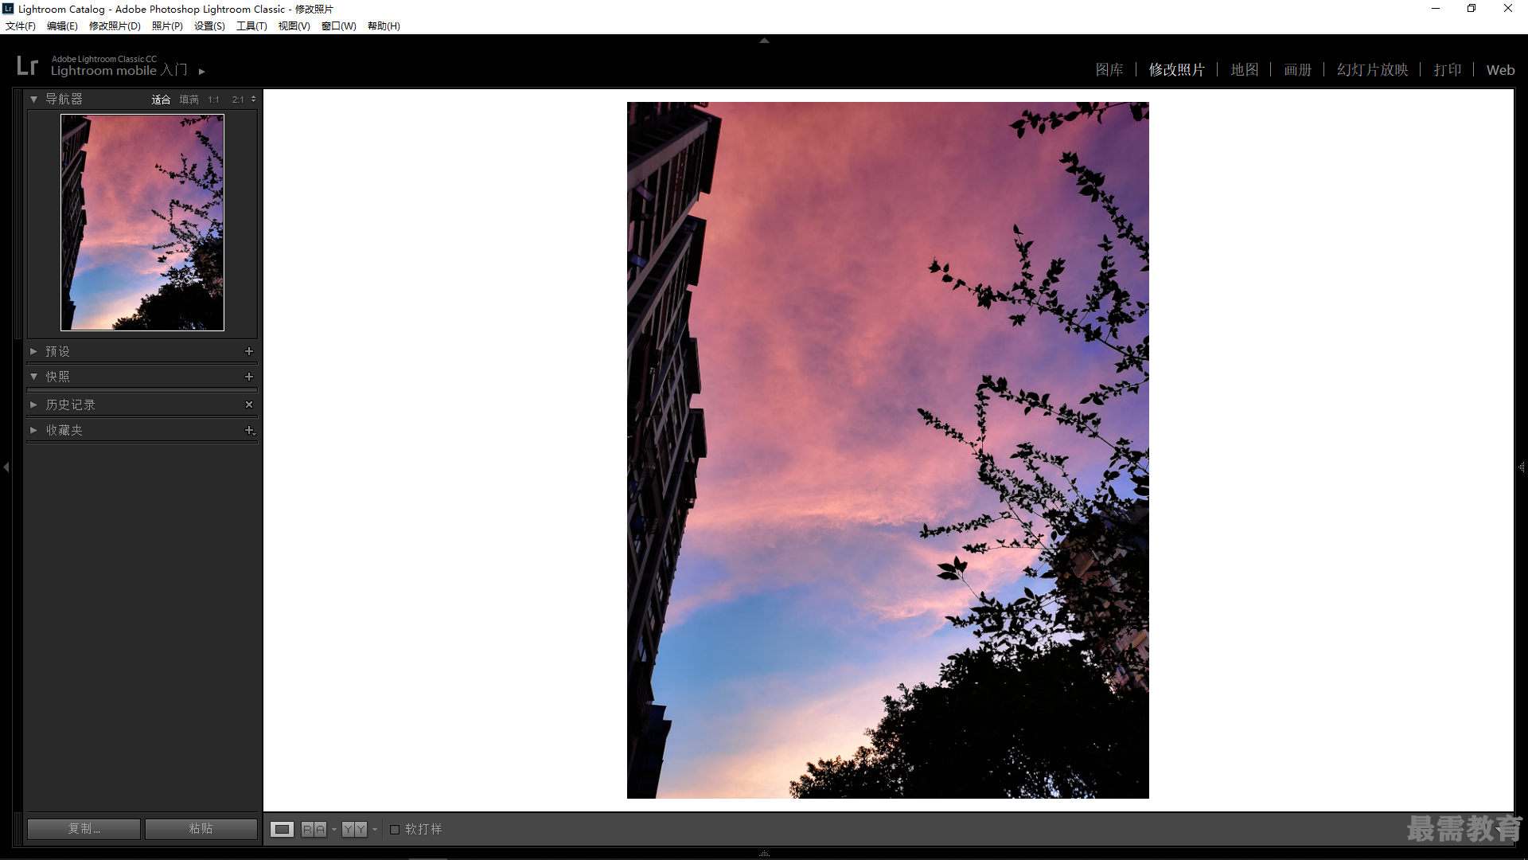
Task: Open the 照片(P) menu
Action: (x=167, y=26)
